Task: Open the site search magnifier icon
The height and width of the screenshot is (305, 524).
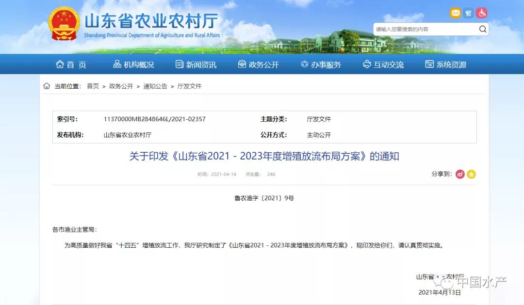Action: click(483, 29)
